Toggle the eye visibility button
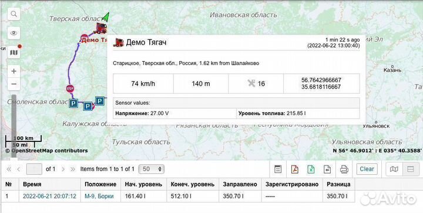The height and width of the screenshot is (213, 423). tap(14, 33)
